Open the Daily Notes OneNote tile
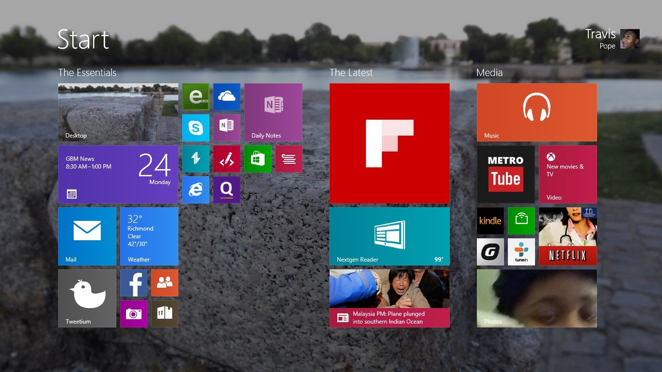Image resolution: width=662 pixels, height=372 pixels. tap(273, 112)
